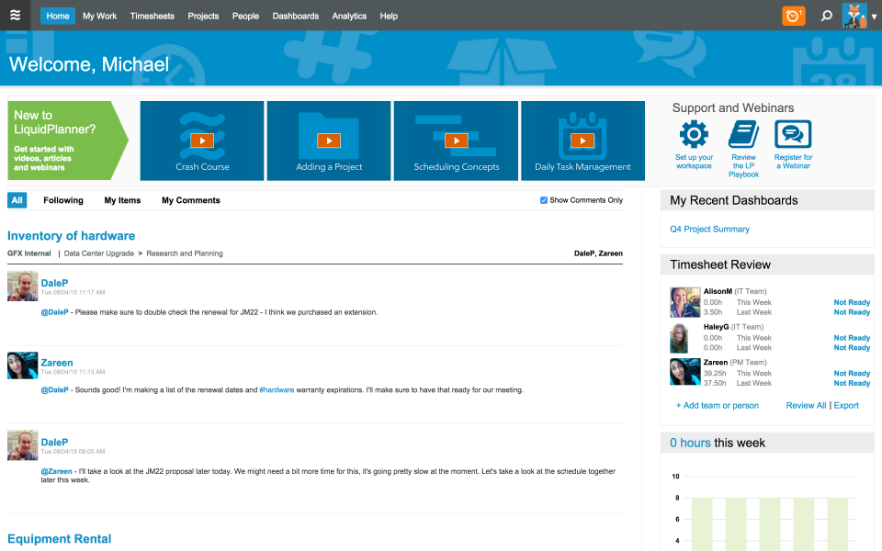Click AlisonM Last Week Not Ready status

click(x=852, y=312)
